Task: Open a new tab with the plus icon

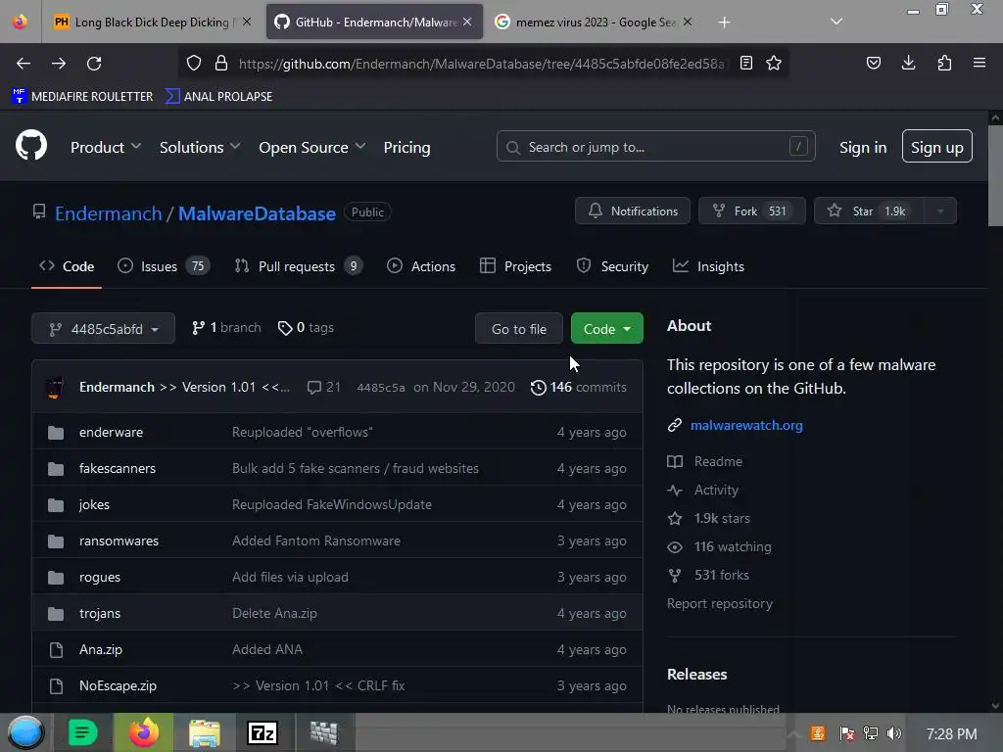Action: [x=724, y=23]
